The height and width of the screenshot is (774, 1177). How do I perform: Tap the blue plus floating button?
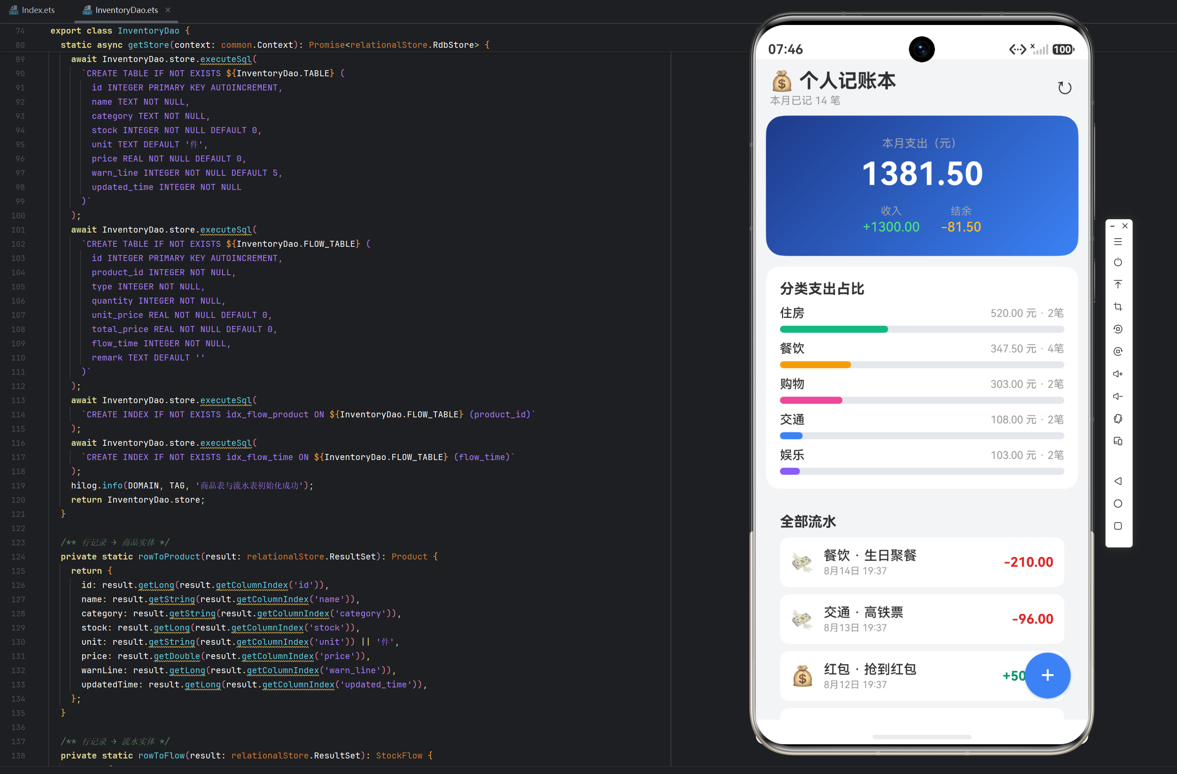[x=1047, y=675]
